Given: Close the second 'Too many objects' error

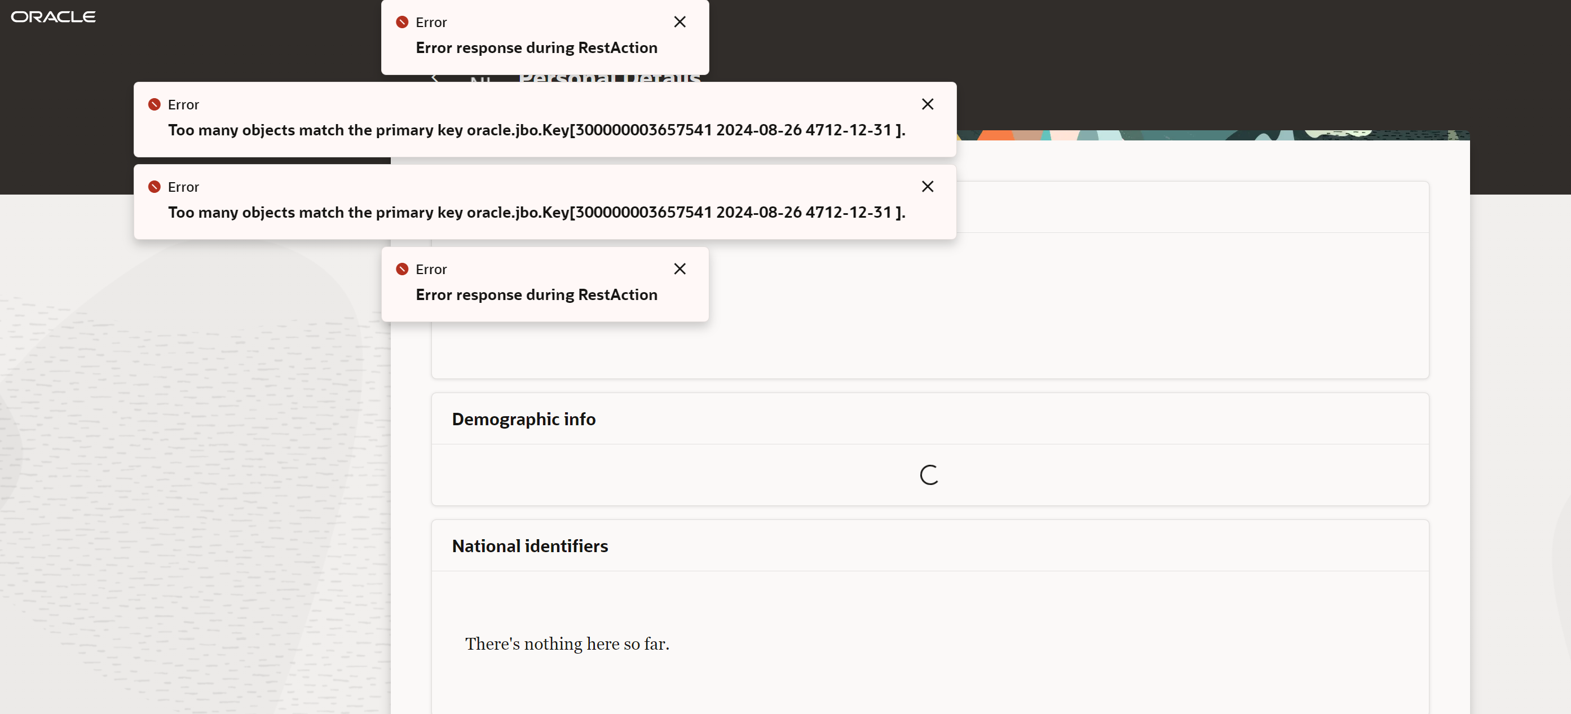Looking at the screenshot, I should click(927, 187).
